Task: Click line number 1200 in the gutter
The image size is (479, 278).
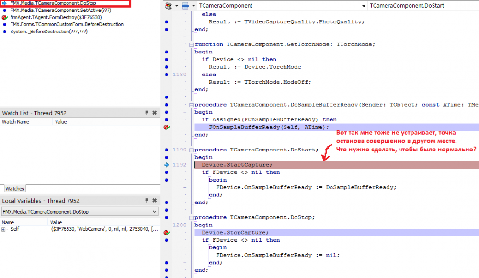Action: [179, 225]
